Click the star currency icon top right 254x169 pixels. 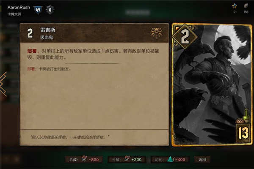click(x=234, y=6)
